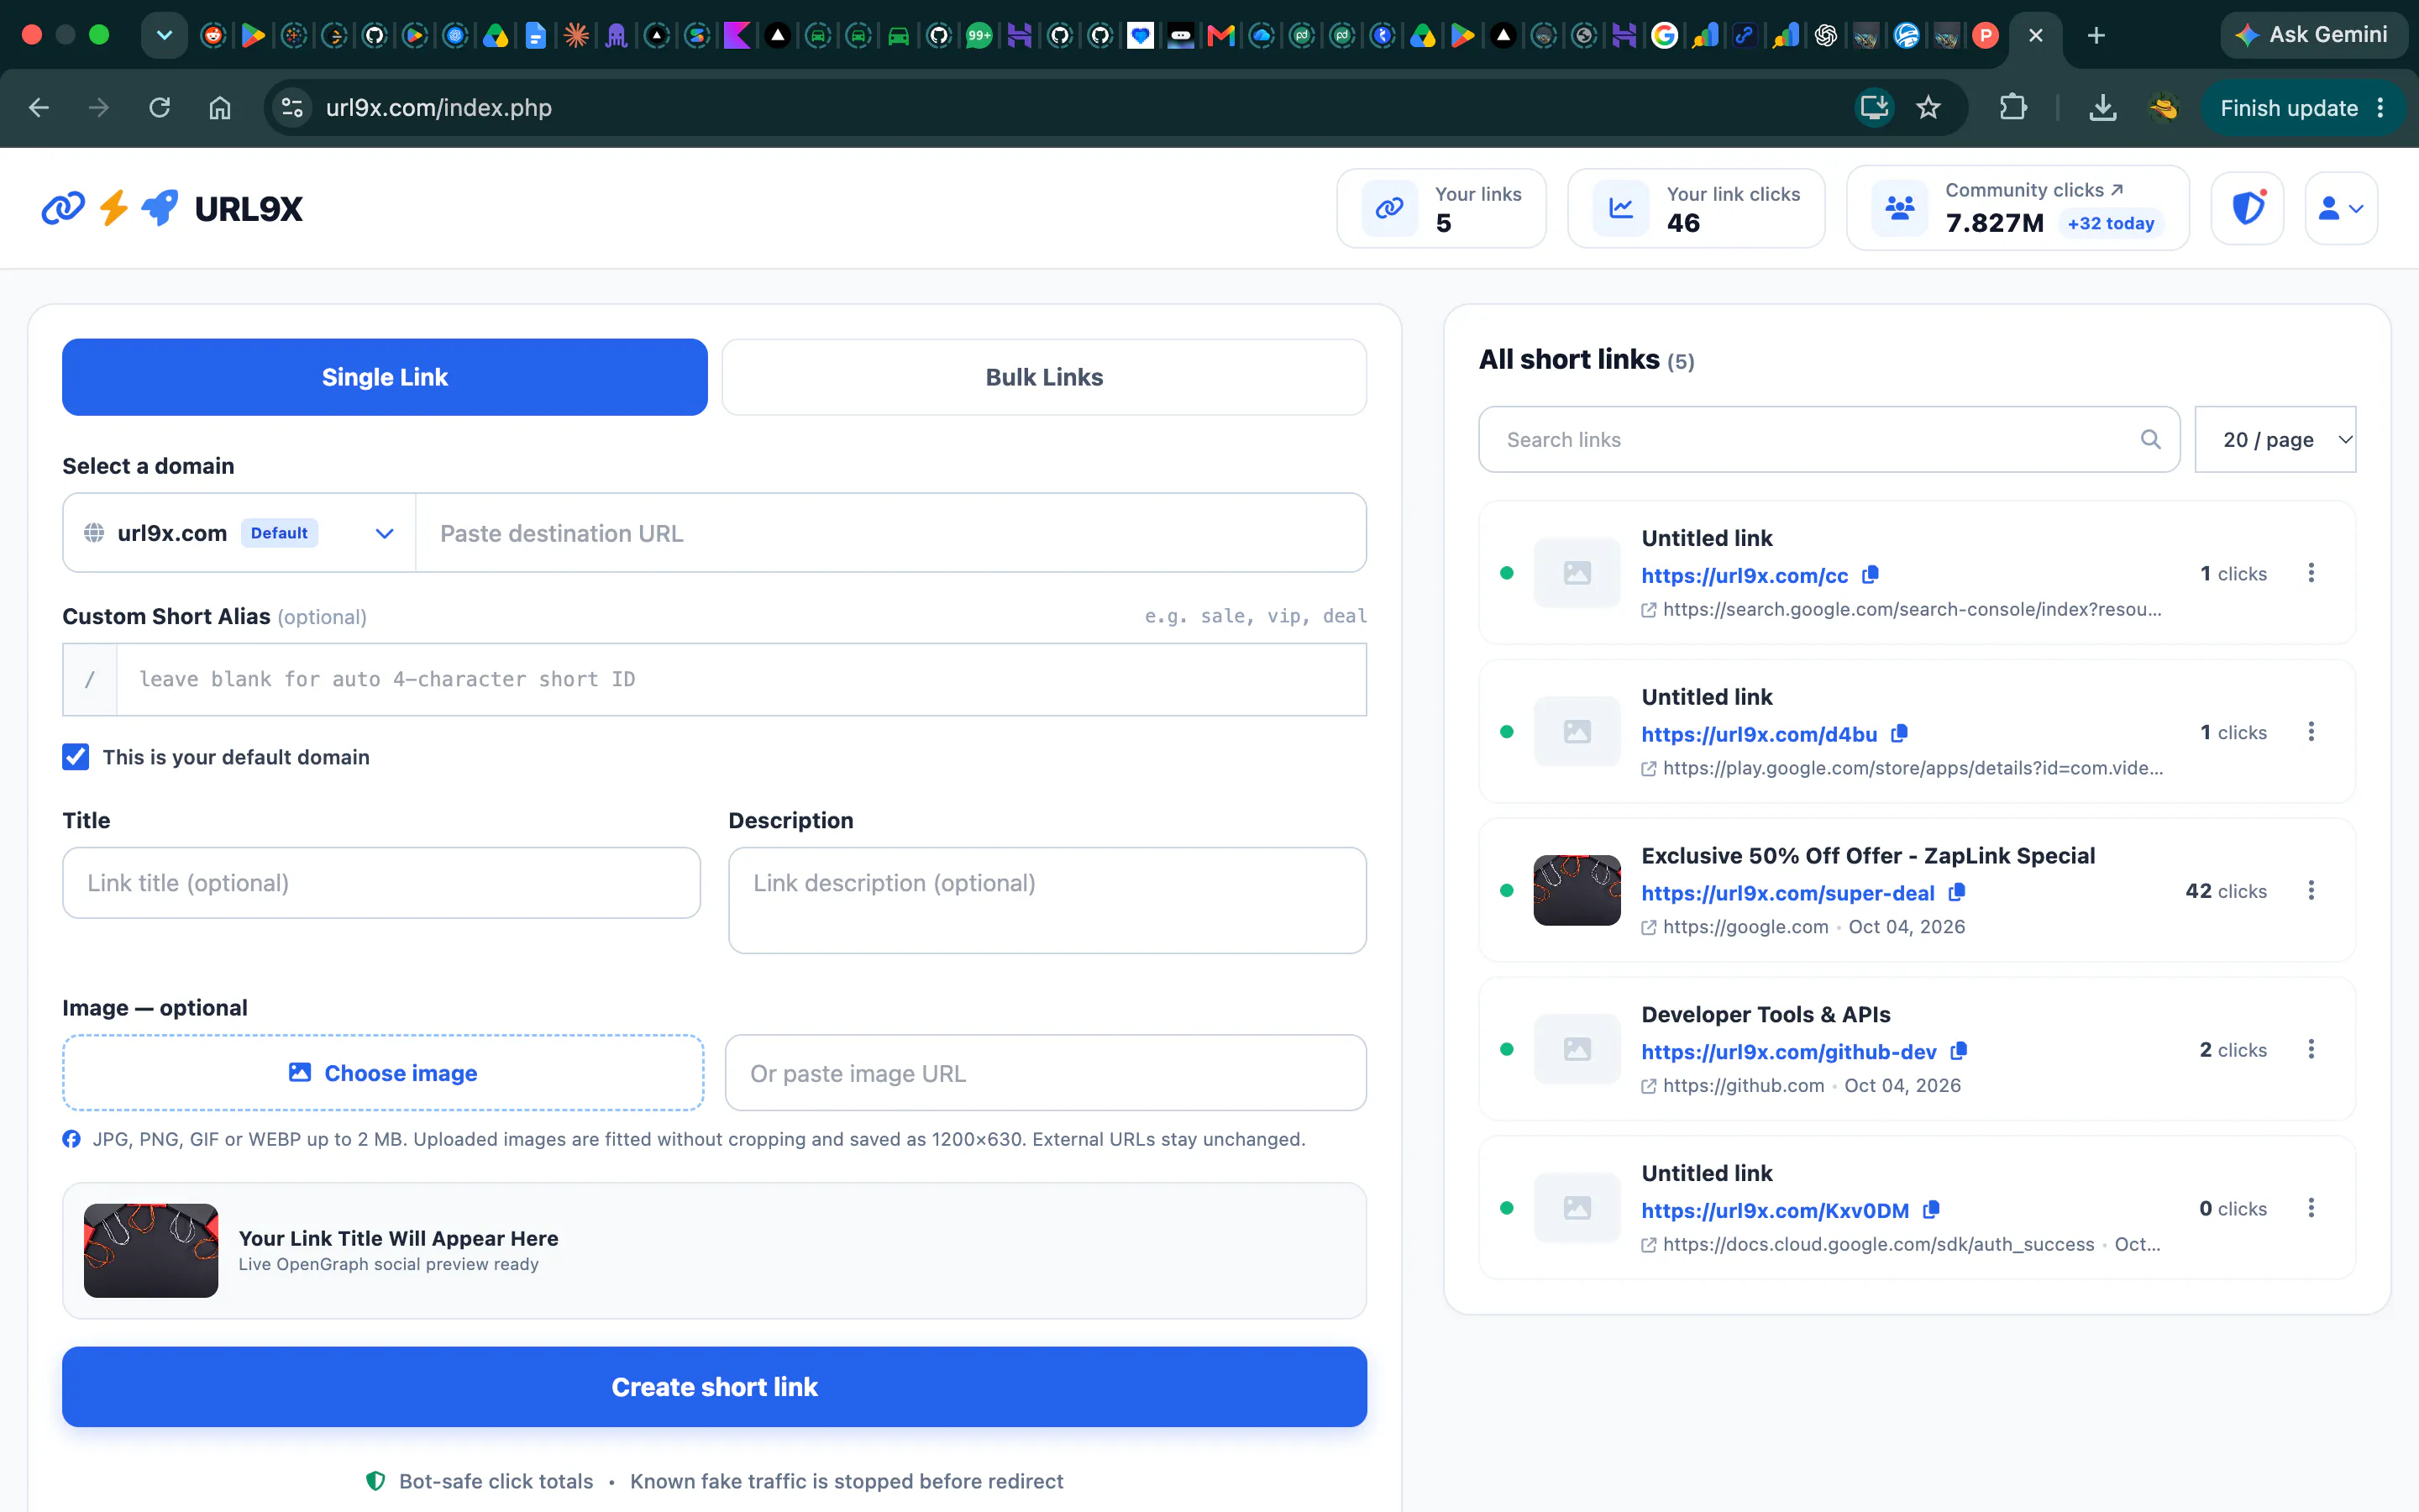Click the '42 clicks' count
Image resolution: width=2419 pixels, height=1512 pixels.
(x=2225, y=891)
